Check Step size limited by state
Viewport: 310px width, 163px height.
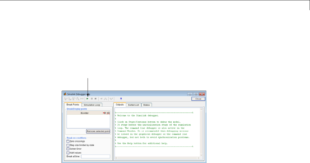pos(68,145)
